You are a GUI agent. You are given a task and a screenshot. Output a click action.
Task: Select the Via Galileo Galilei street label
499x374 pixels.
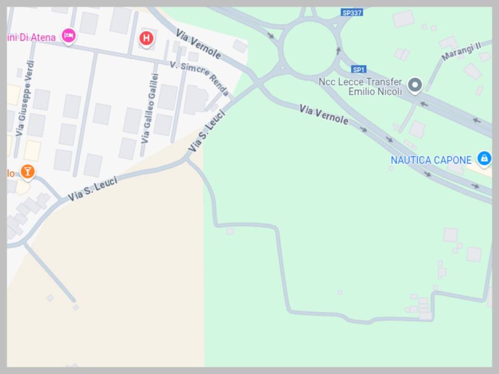point(150,109)
